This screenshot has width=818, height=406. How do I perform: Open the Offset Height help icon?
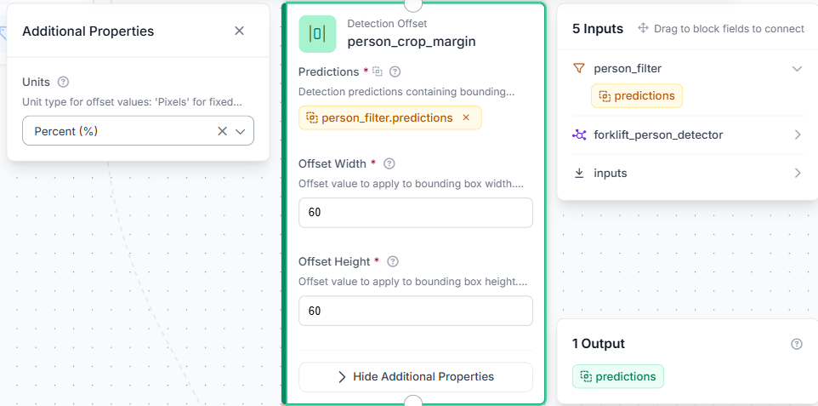(x=394, y=261)
